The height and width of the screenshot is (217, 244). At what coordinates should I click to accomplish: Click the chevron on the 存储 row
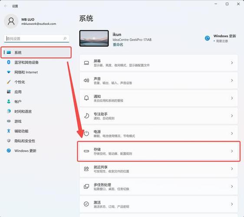tap(232, 151)
